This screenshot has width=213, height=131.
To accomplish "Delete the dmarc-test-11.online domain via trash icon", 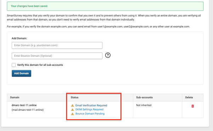I will pyautogui.click(x=192, y=106).
